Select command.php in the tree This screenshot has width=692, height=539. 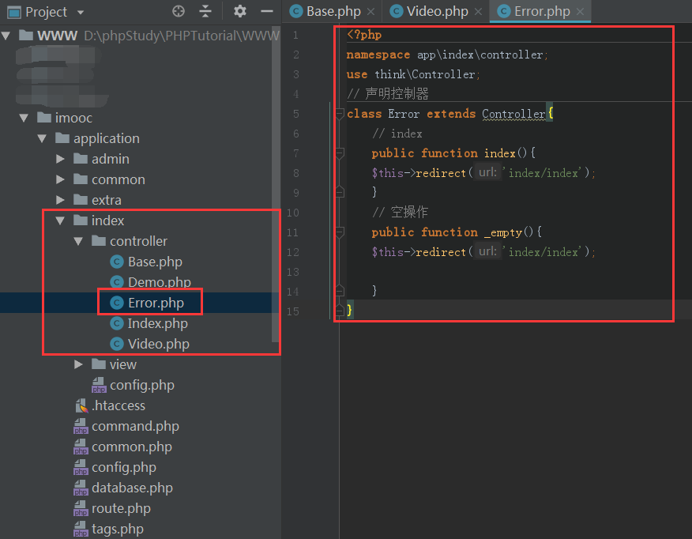click(x=135, y=426)
